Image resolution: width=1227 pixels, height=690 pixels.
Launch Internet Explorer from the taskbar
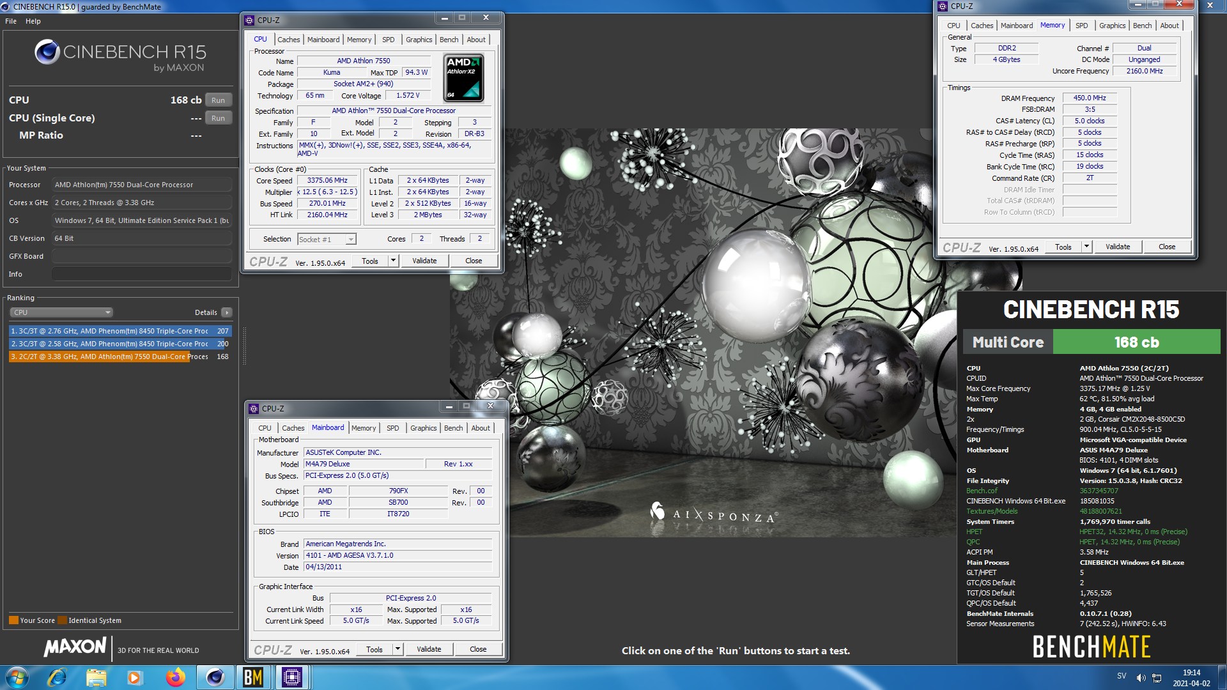[57, 677]
